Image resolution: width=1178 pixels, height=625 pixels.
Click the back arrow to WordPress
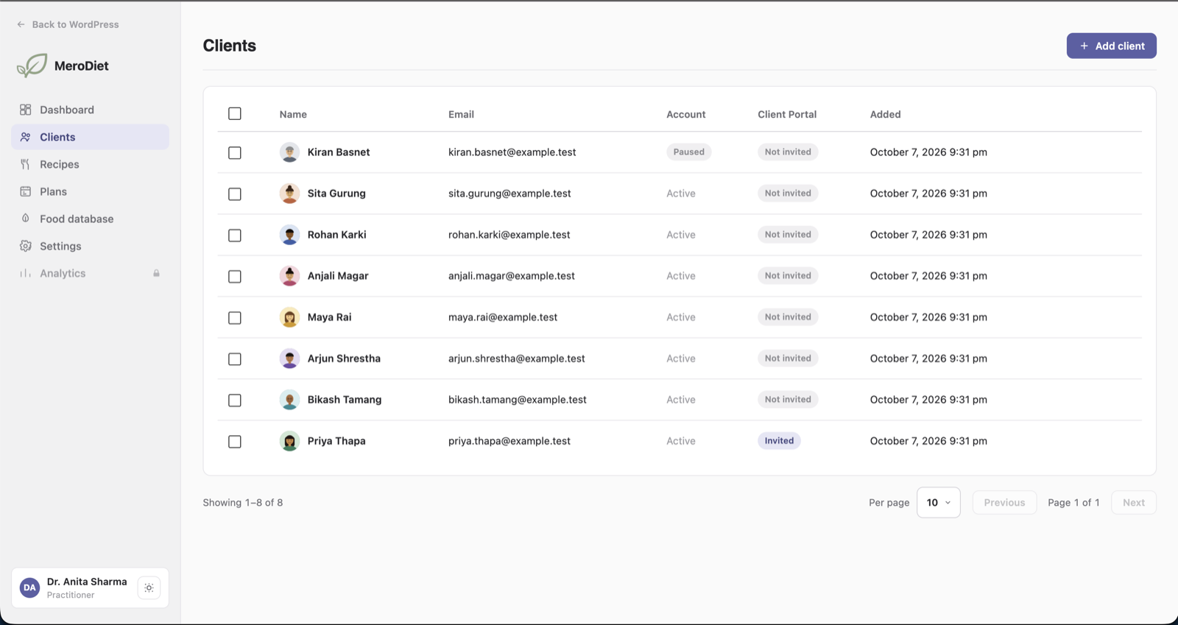(x=21, y=24)
